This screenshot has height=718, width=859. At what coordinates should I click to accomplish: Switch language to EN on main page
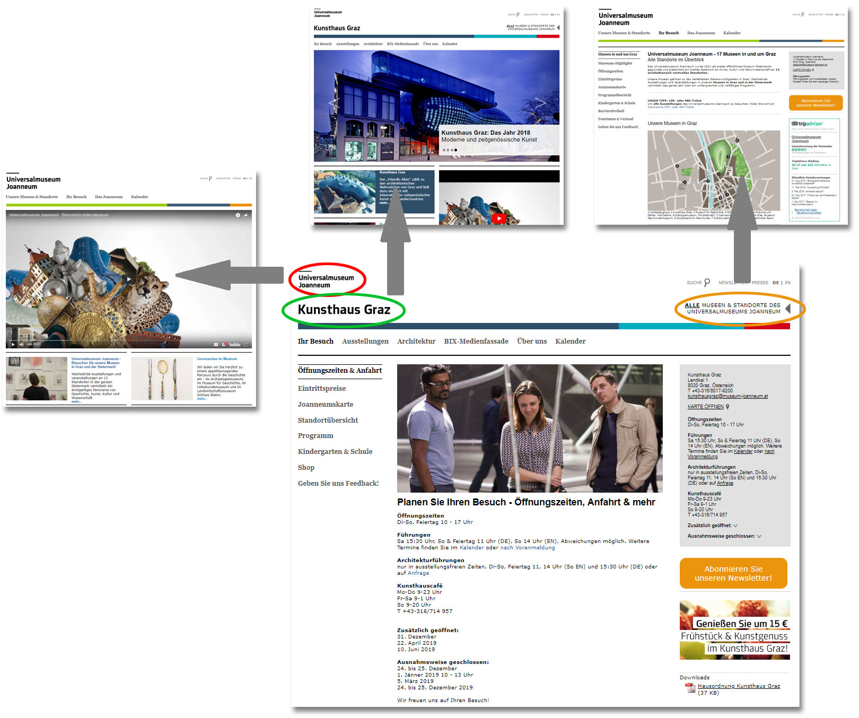[x=787, y=283]
